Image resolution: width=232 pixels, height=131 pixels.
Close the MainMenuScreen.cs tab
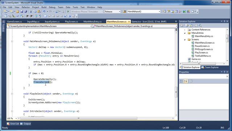pos(129,22)
